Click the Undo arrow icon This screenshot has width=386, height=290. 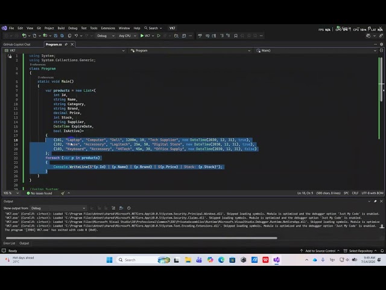tap(77, 36)
